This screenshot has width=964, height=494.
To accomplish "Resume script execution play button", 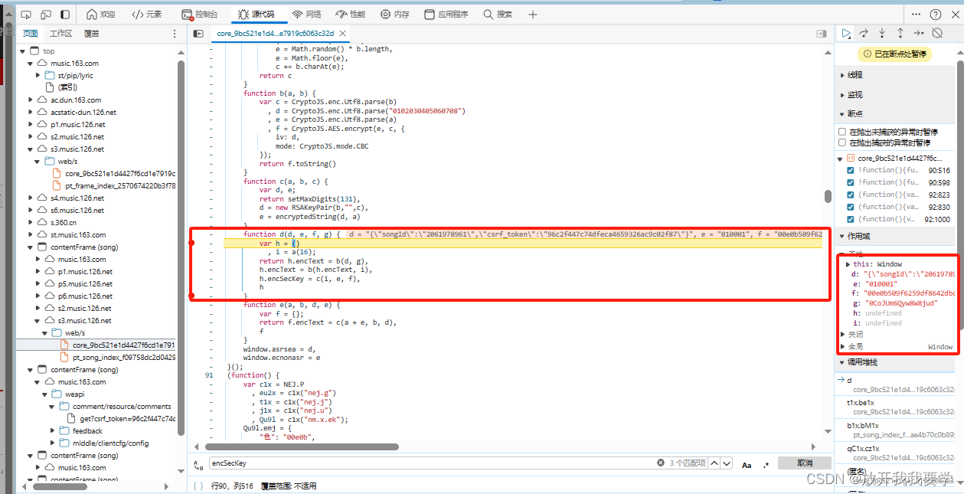I will (846, 33).
